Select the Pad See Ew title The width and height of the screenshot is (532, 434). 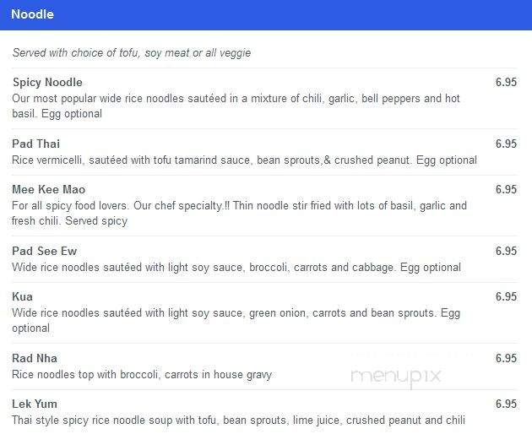45,251
